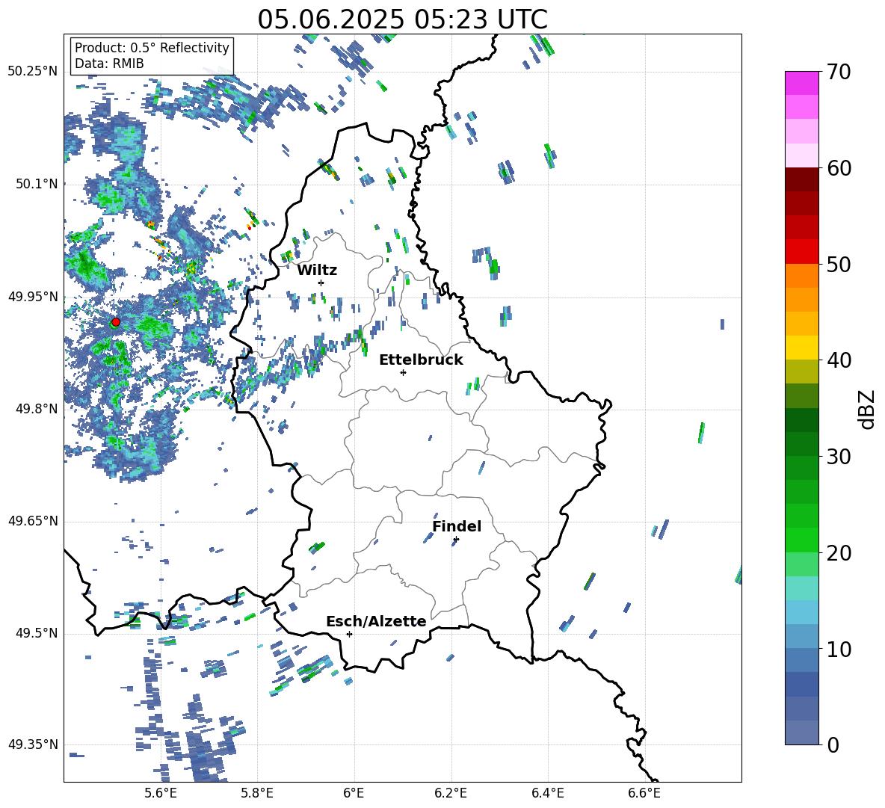Click the 49.65°N latitude tick label

click(x=33, y=521)
